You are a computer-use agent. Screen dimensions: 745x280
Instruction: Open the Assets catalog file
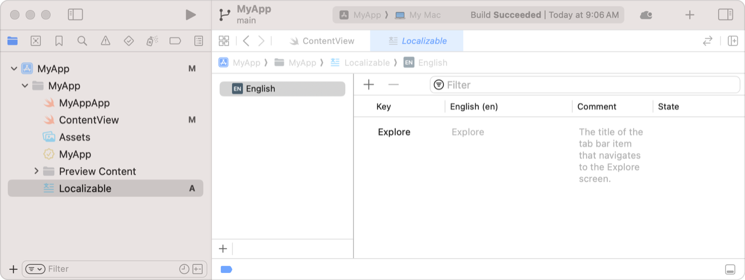point(74,137)
